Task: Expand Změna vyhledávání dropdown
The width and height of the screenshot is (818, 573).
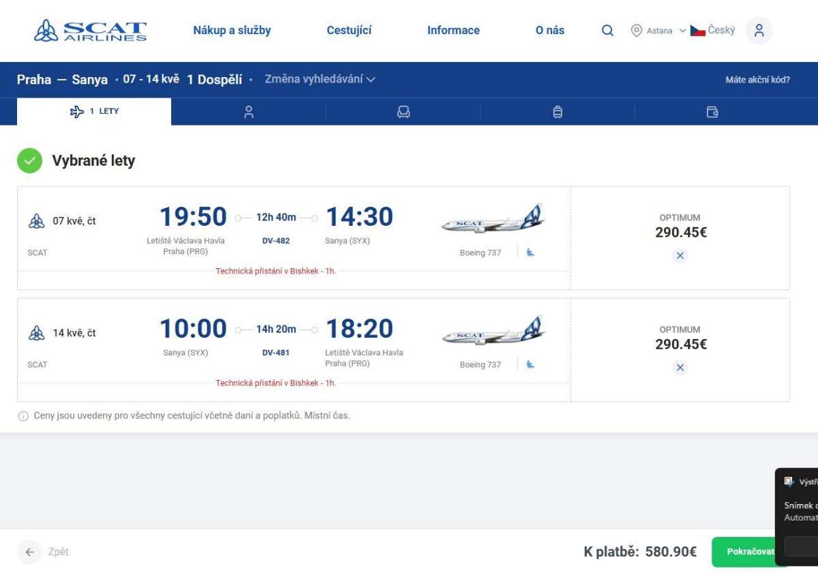Action: click(x=320, y=79)
